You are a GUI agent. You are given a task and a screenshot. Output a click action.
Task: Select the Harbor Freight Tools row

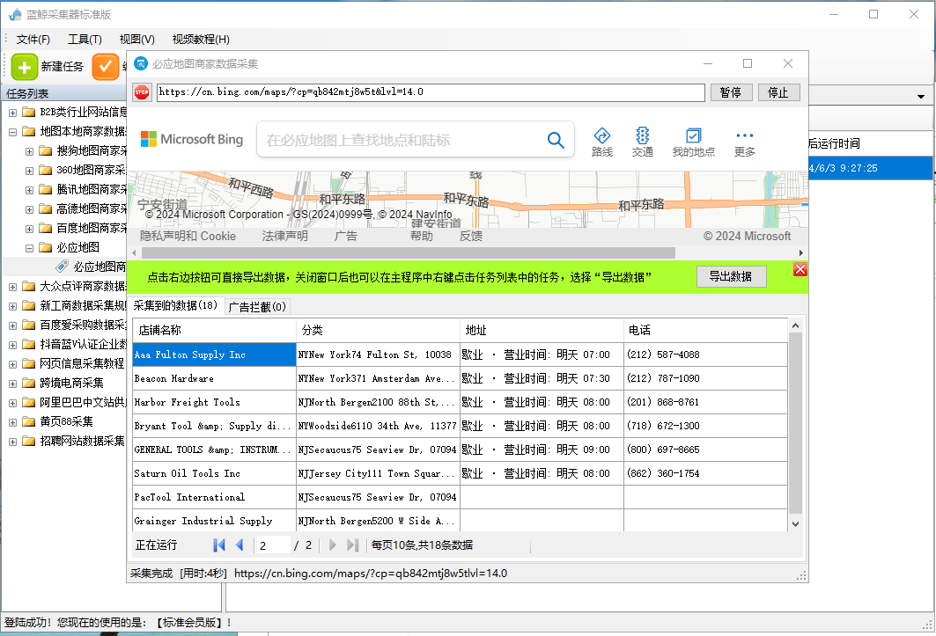(460, 402)
